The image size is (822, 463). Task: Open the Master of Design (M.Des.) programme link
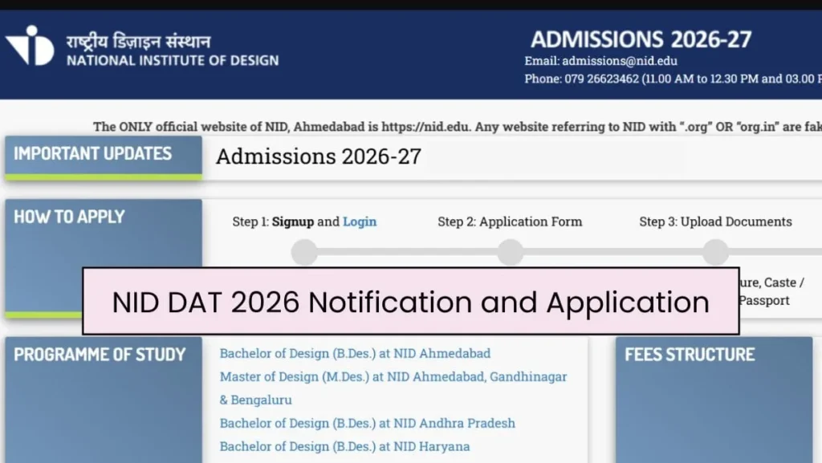[393, 376]
